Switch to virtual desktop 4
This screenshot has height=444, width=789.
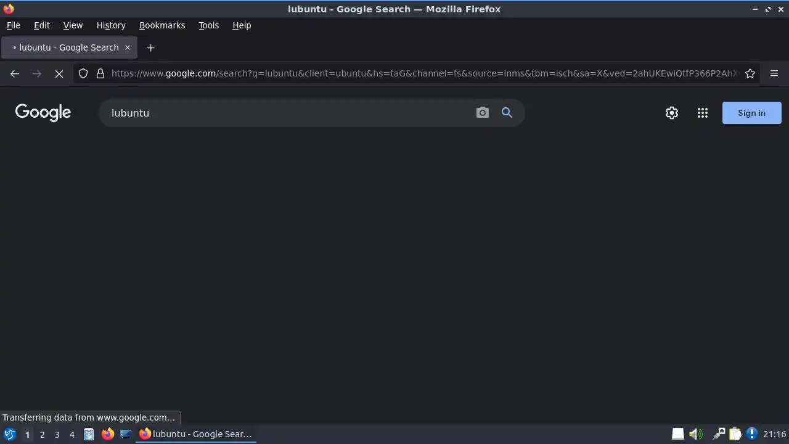click(72, 434)
